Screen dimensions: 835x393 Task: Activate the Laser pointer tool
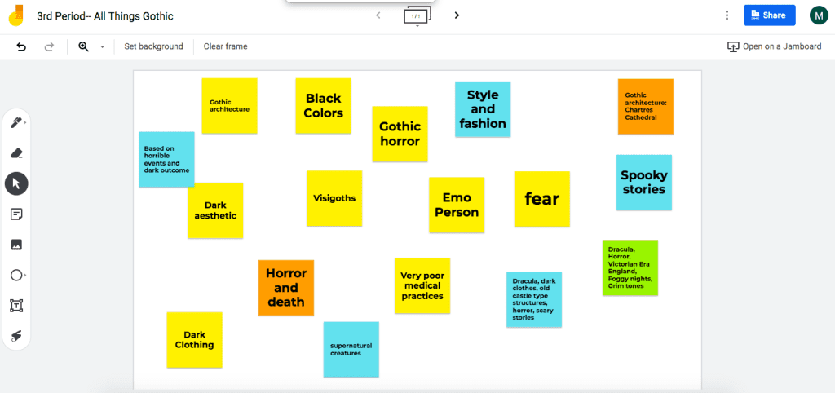point(16,336)
